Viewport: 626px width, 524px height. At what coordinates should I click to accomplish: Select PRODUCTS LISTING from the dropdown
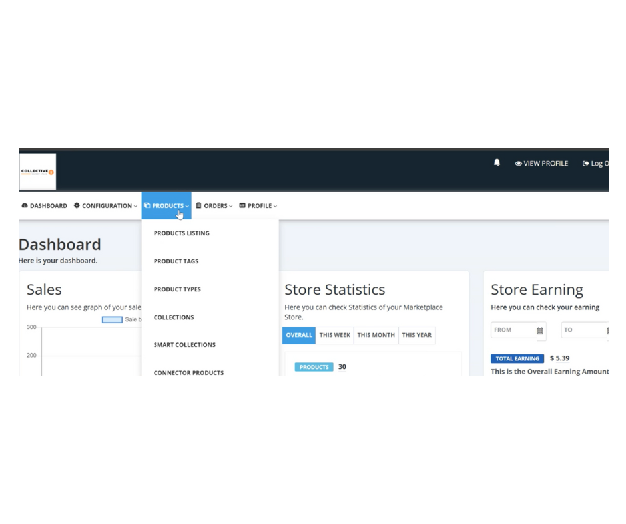pos(182,233)
